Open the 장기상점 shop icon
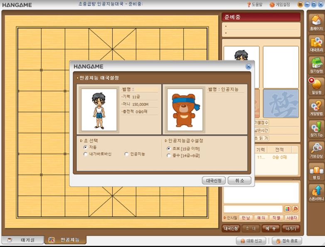325x247 pixels. (x=316, y=65)
